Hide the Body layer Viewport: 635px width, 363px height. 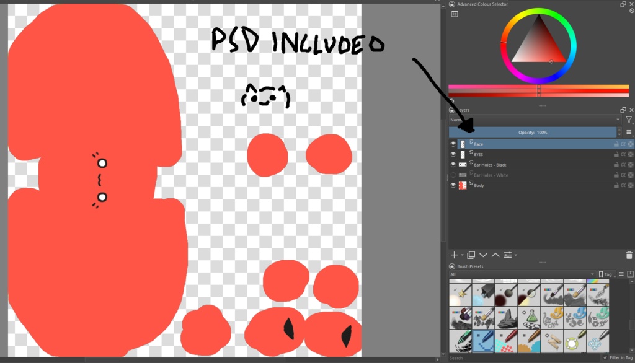coord(453,185)
